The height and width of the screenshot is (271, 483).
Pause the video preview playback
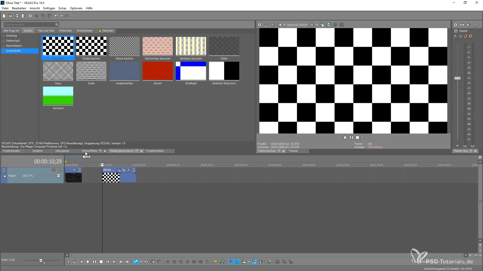(x=351, y=138)
